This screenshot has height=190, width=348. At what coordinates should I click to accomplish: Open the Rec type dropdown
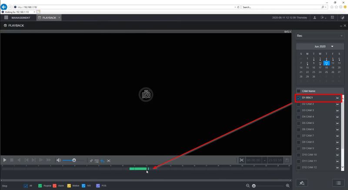coord(320,36)
